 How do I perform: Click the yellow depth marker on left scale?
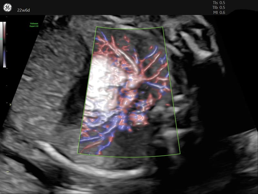click(8, 172)
